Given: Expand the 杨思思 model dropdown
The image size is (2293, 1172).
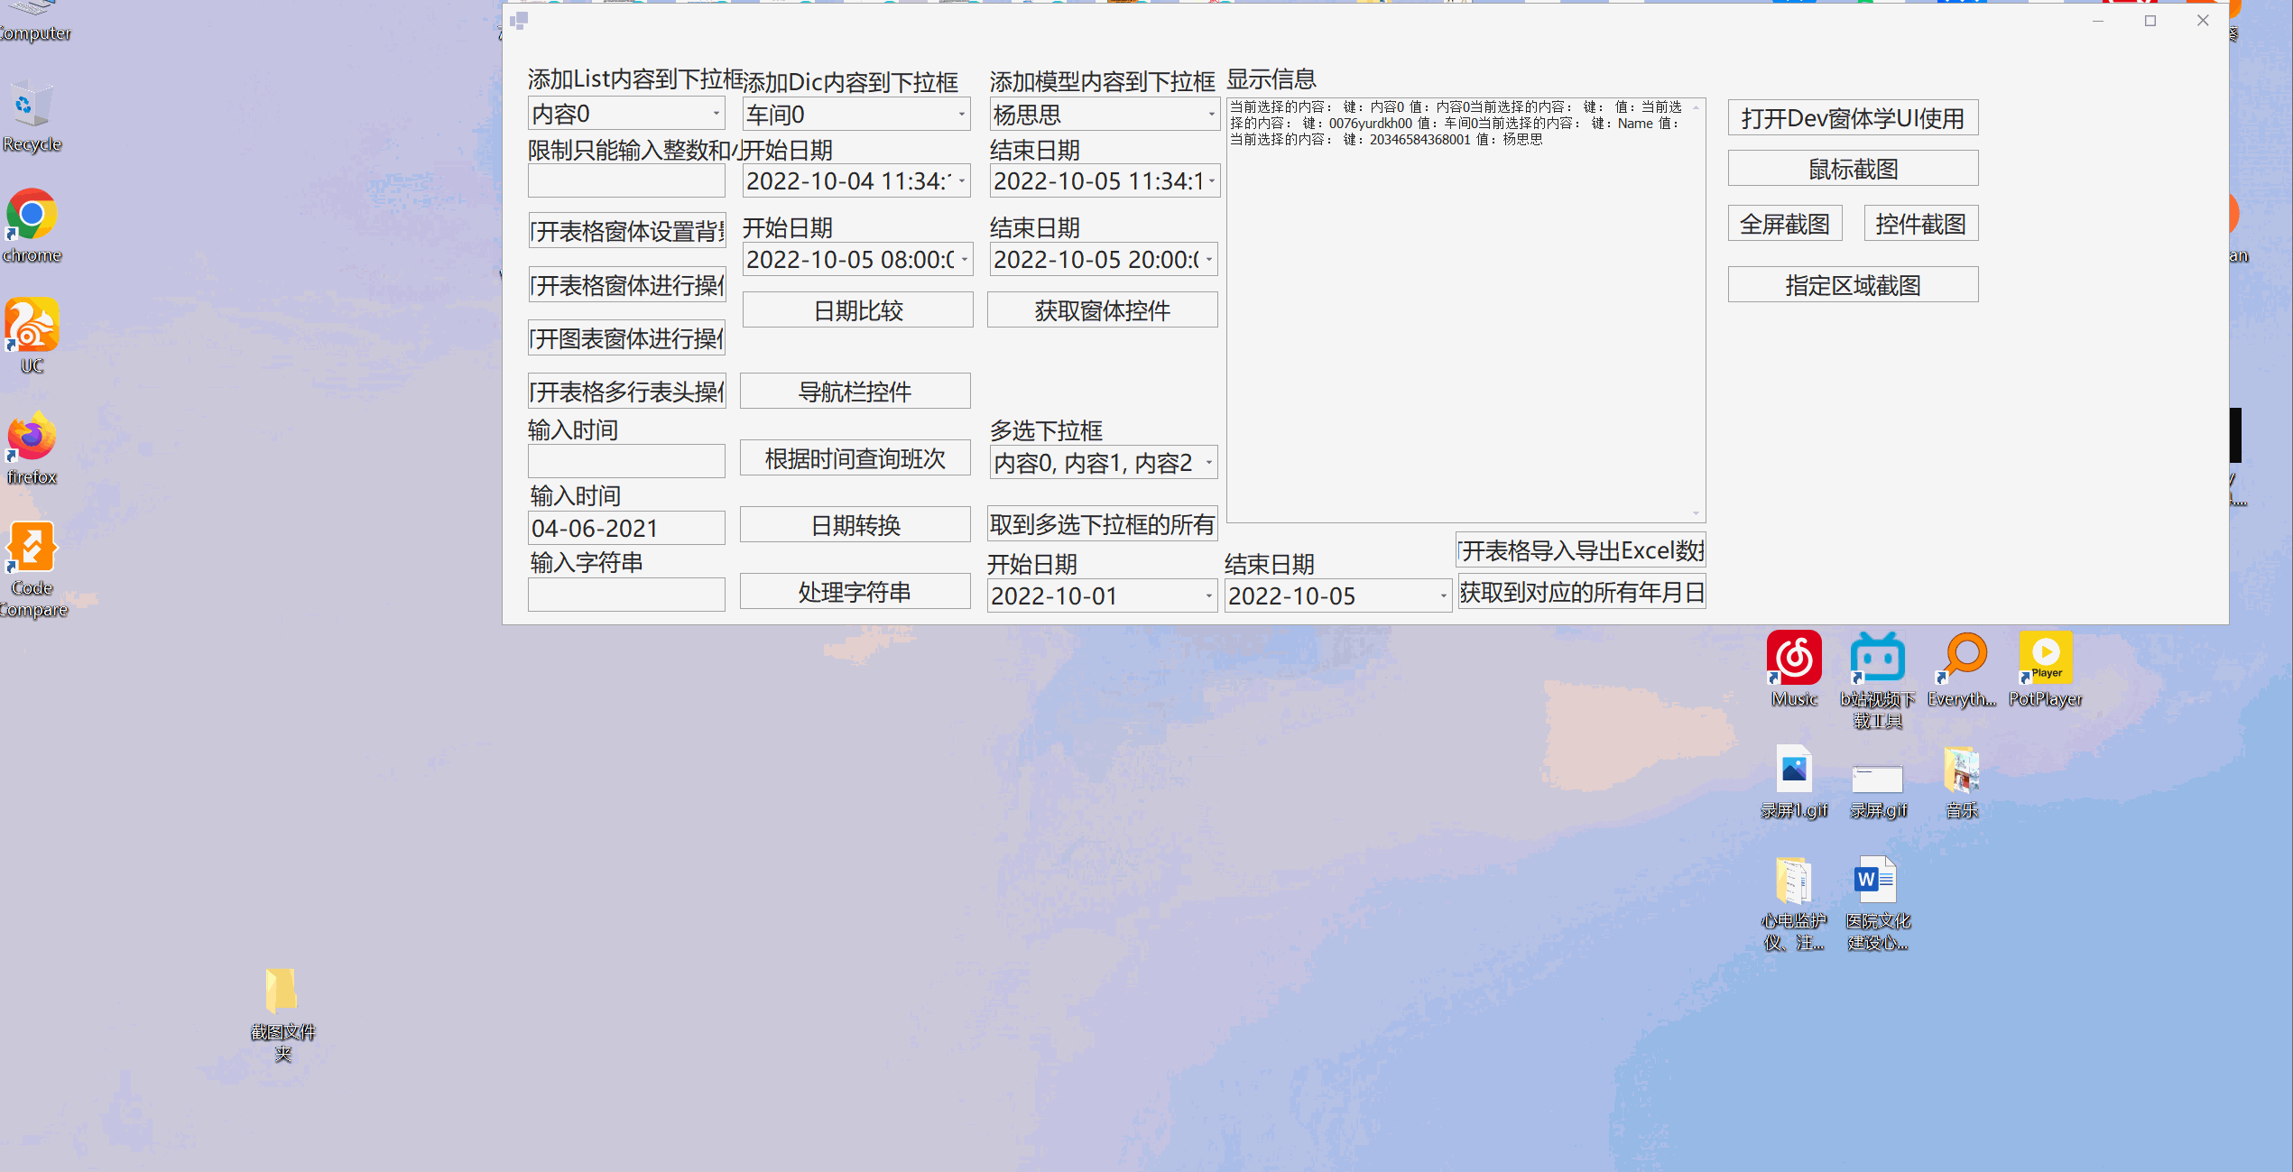Looking at the screenshot, I should tap(1211, 115).
